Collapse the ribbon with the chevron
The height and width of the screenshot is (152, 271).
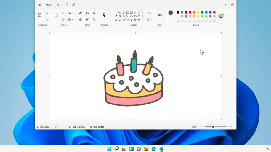226,5
